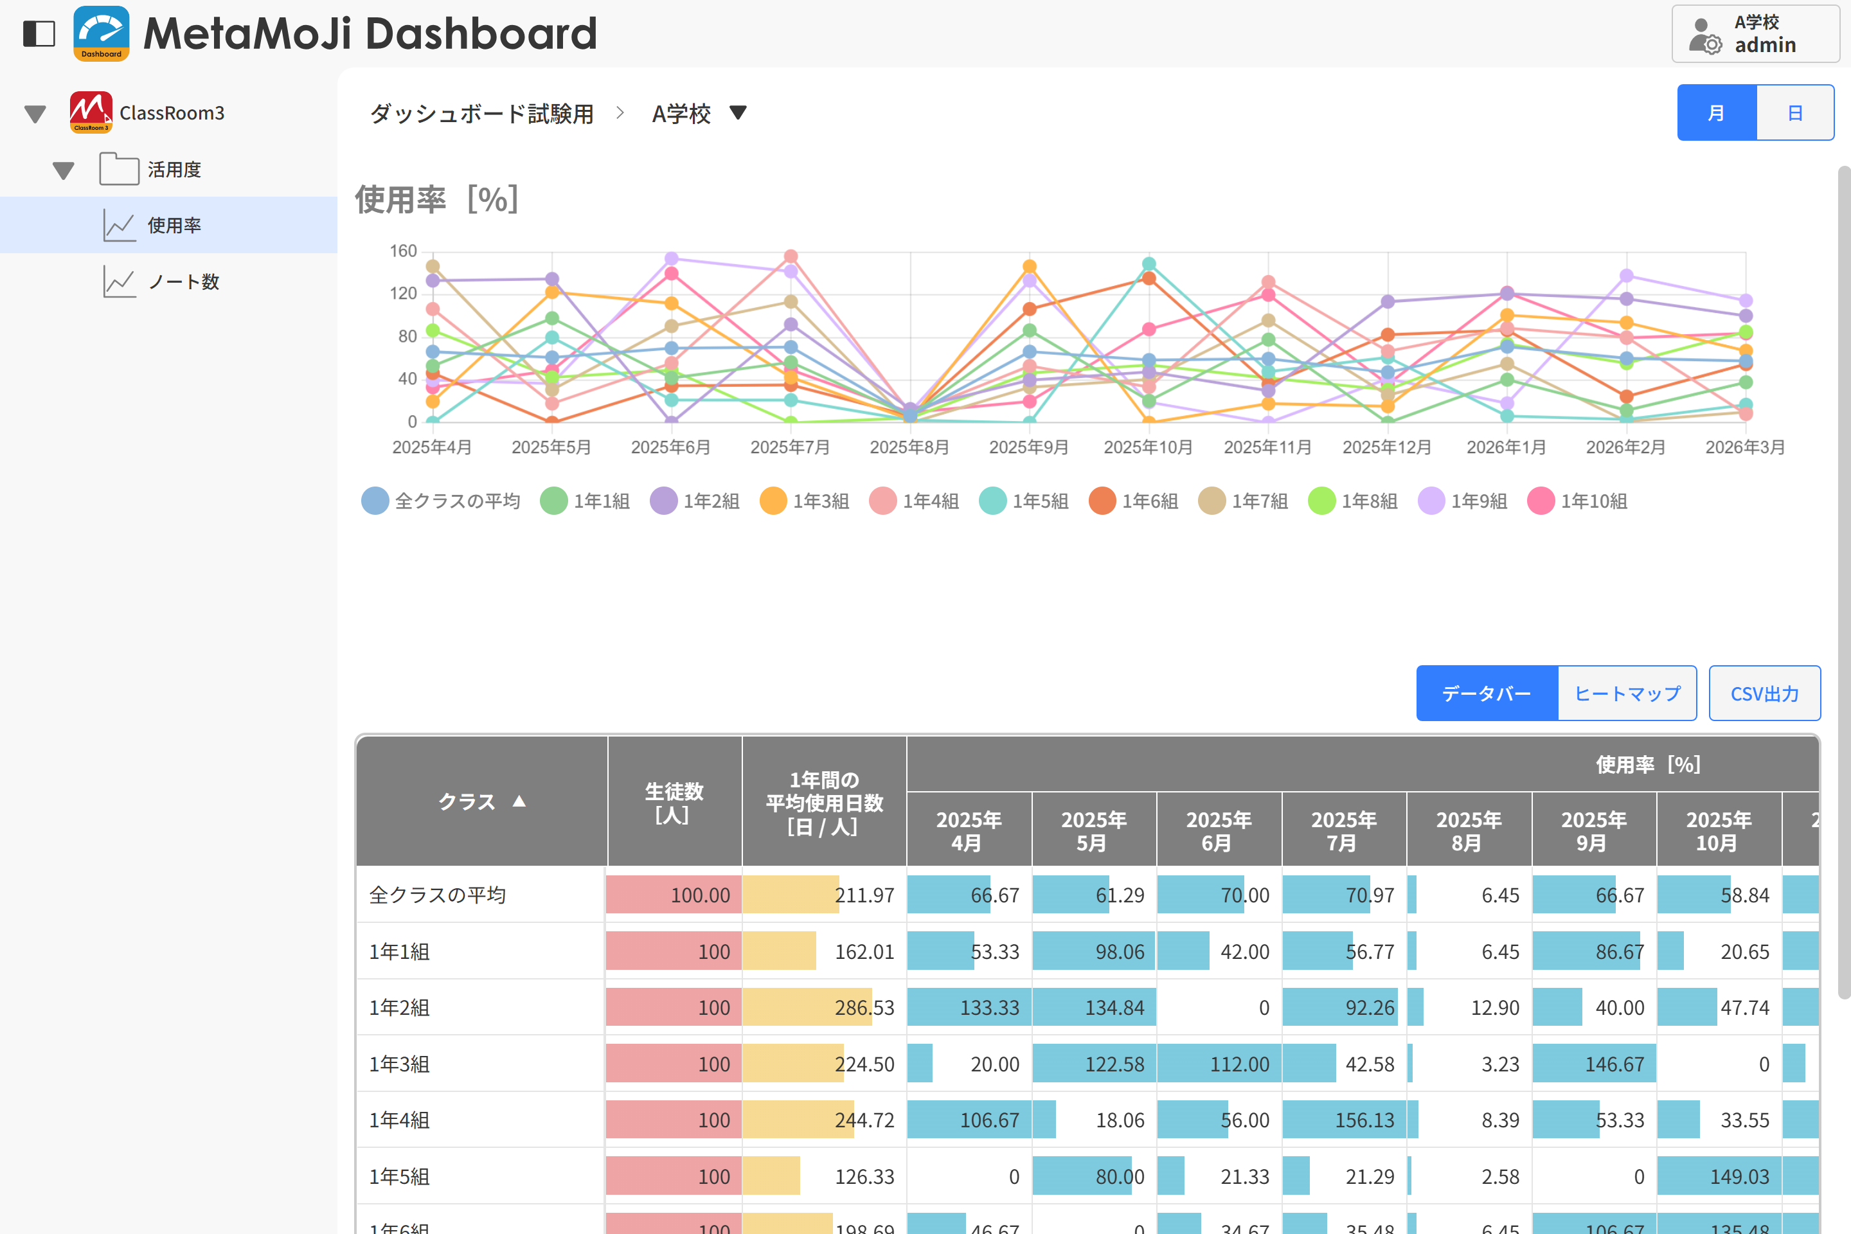Click the 活用度 folder icon
Image resolution: width=1851 pixels, height=1234 pixels.
coord(119,169)
